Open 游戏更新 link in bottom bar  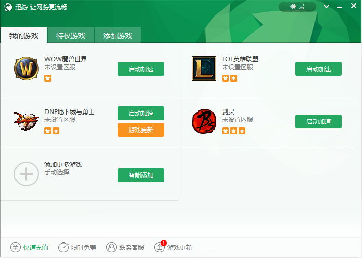180,248
